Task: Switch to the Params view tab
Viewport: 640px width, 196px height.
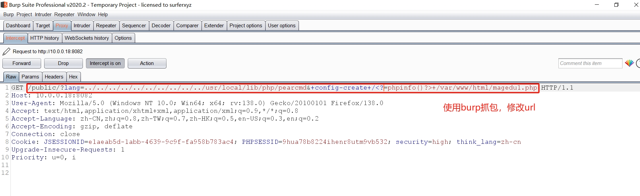Action: [30, 77]
